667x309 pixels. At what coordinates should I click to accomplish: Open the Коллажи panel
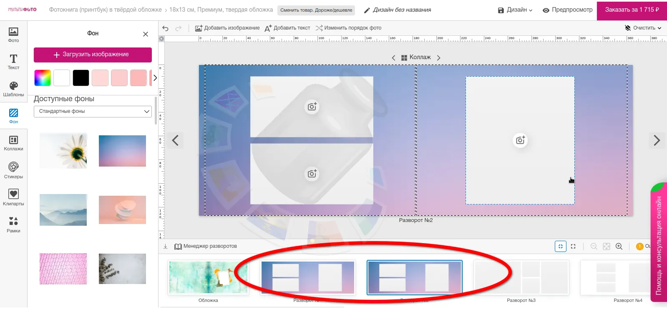click(x=13, y=143)
